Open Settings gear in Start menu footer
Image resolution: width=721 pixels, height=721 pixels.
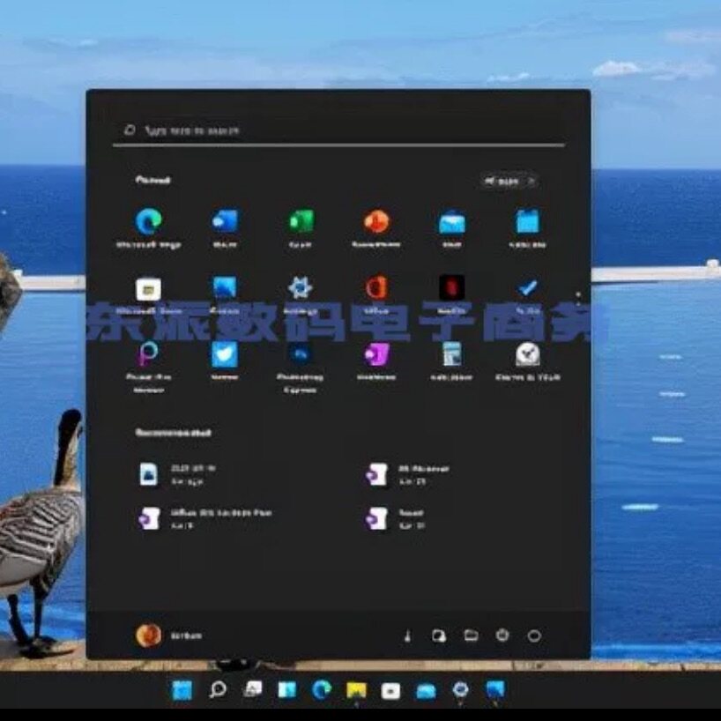click(502, 636)
